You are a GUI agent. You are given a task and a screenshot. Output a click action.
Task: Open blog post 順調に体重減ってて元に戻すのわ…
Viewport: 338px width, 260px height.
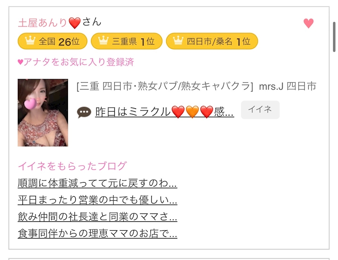coord(97,183)
